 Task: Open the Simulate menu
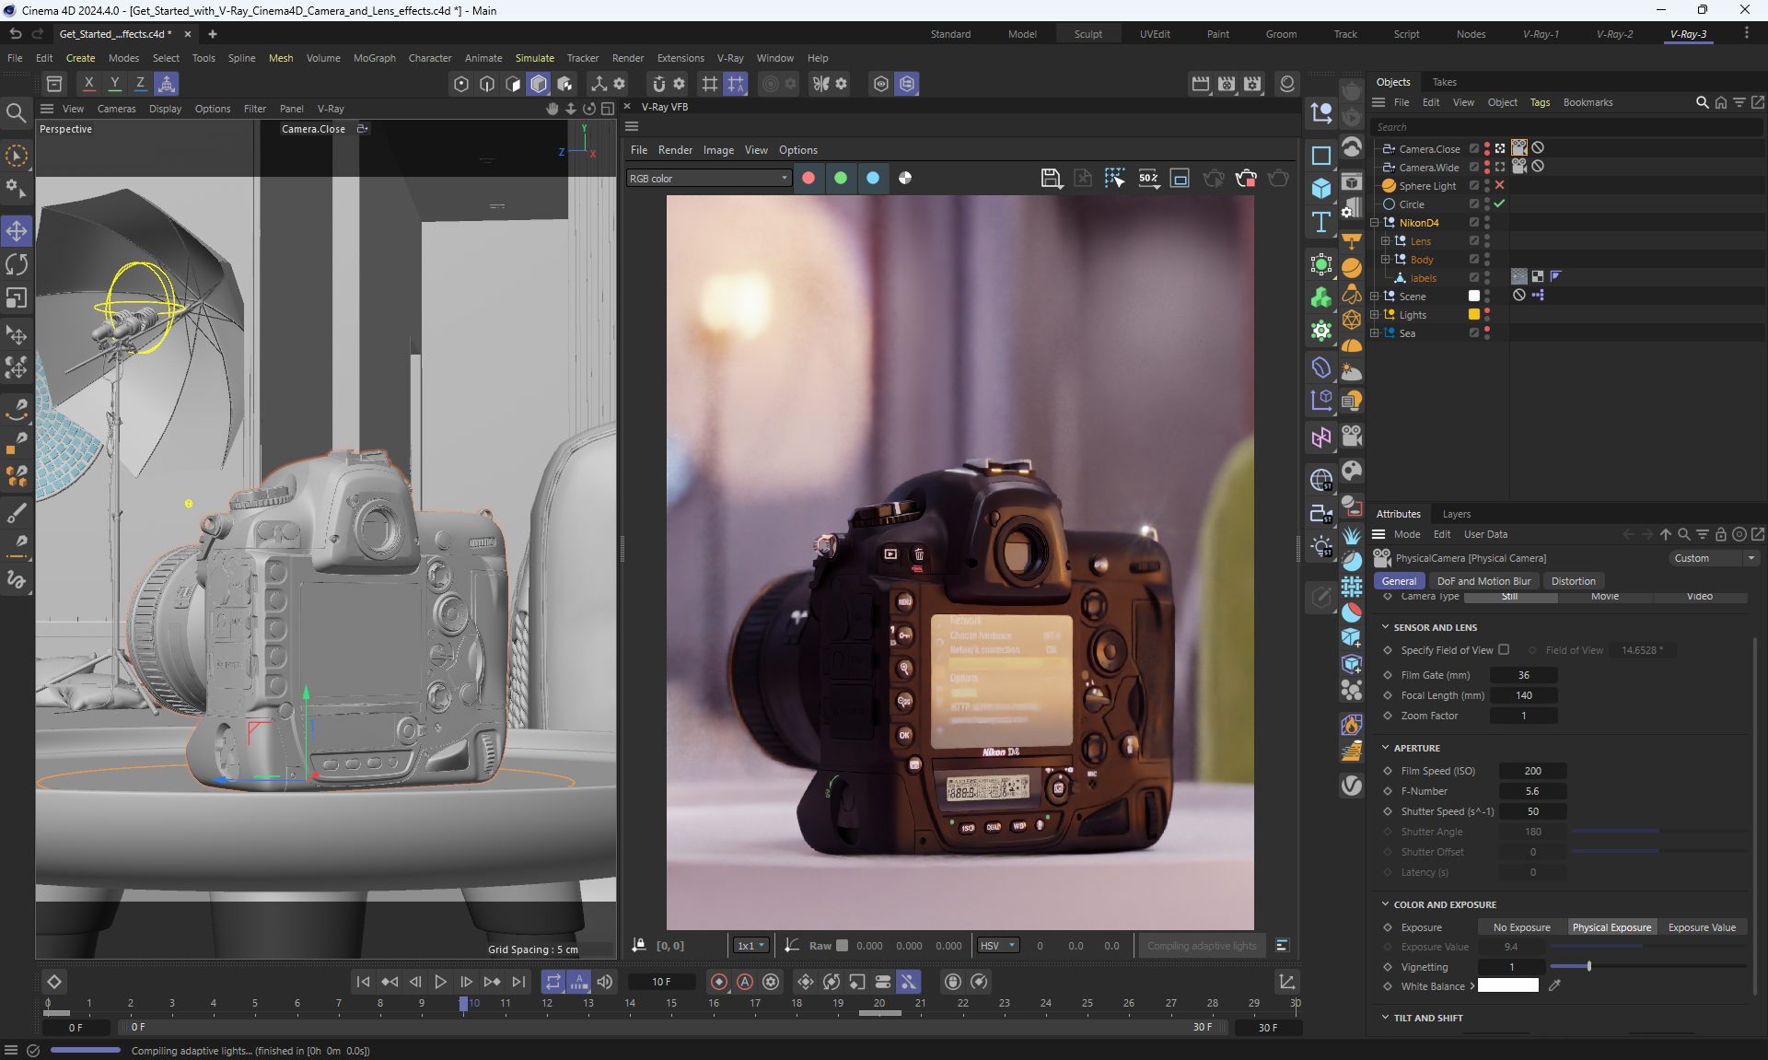[x=534, y=58]
